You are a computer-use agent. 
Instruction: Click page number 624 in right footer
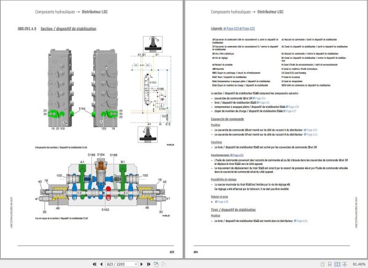click(x=196, y=252)
